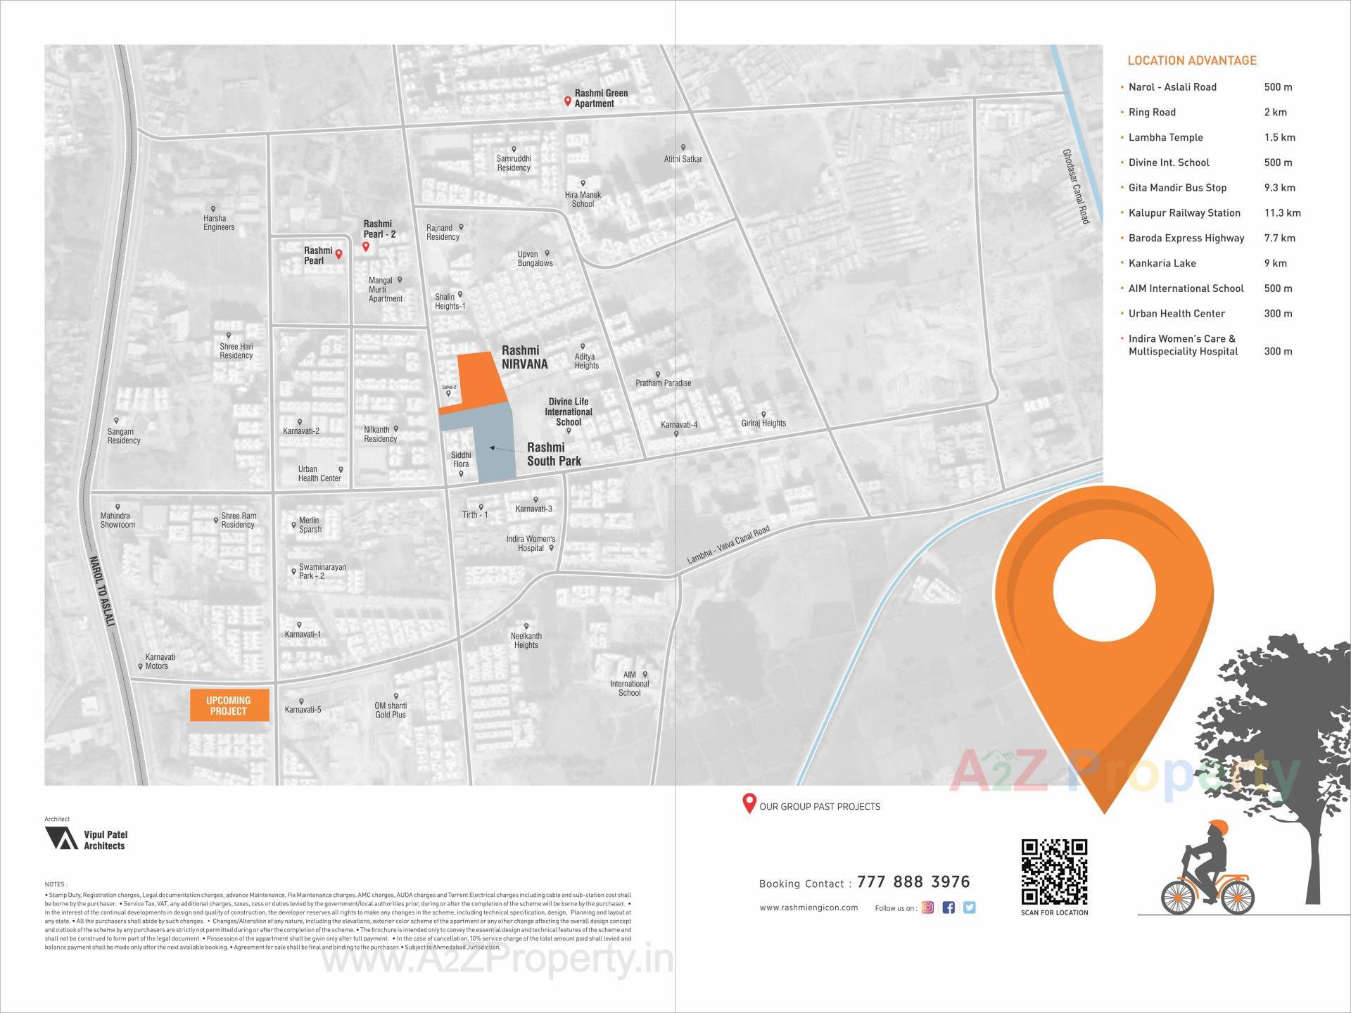This screenshot has height=1013, width=1351.
Task: Scan the QR code for location
Action: point(1054,872)
